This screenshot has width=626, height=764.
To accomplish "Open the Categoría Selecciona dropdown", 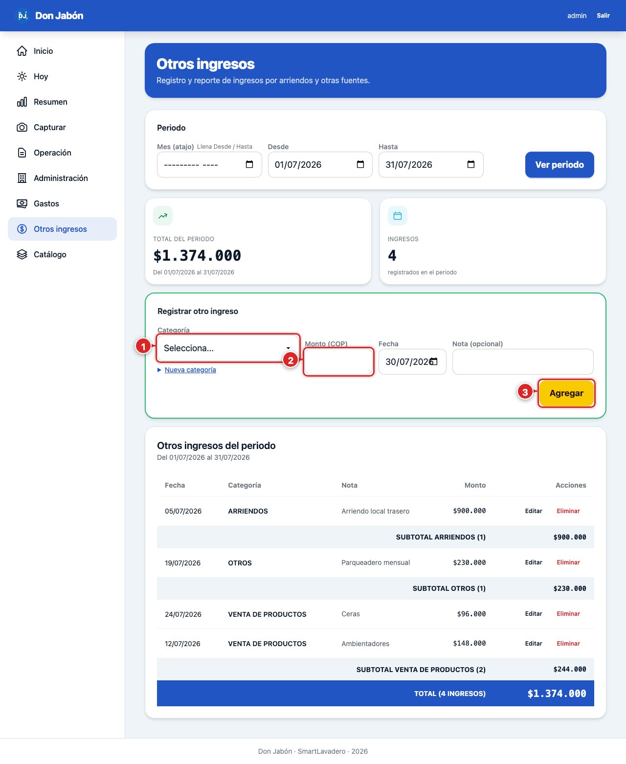I will click(x=228, y=348).
